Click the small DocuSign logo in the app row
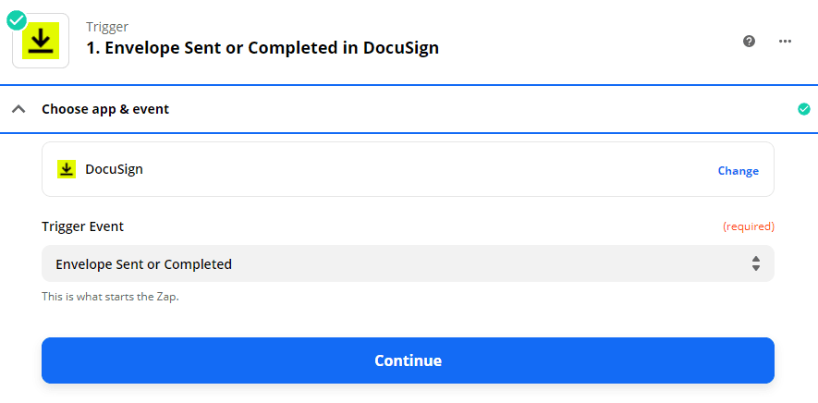 click(67, 169)
